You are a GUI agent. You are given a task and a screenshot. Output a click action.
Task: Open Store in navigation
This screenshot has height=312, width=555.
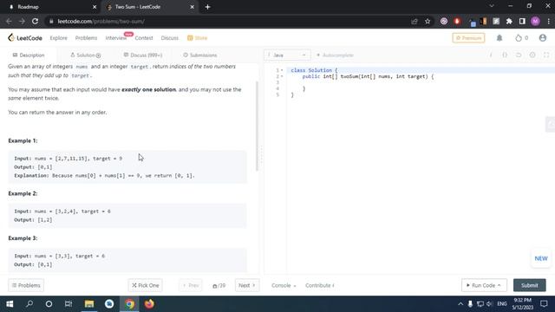(x=198, y=38)
